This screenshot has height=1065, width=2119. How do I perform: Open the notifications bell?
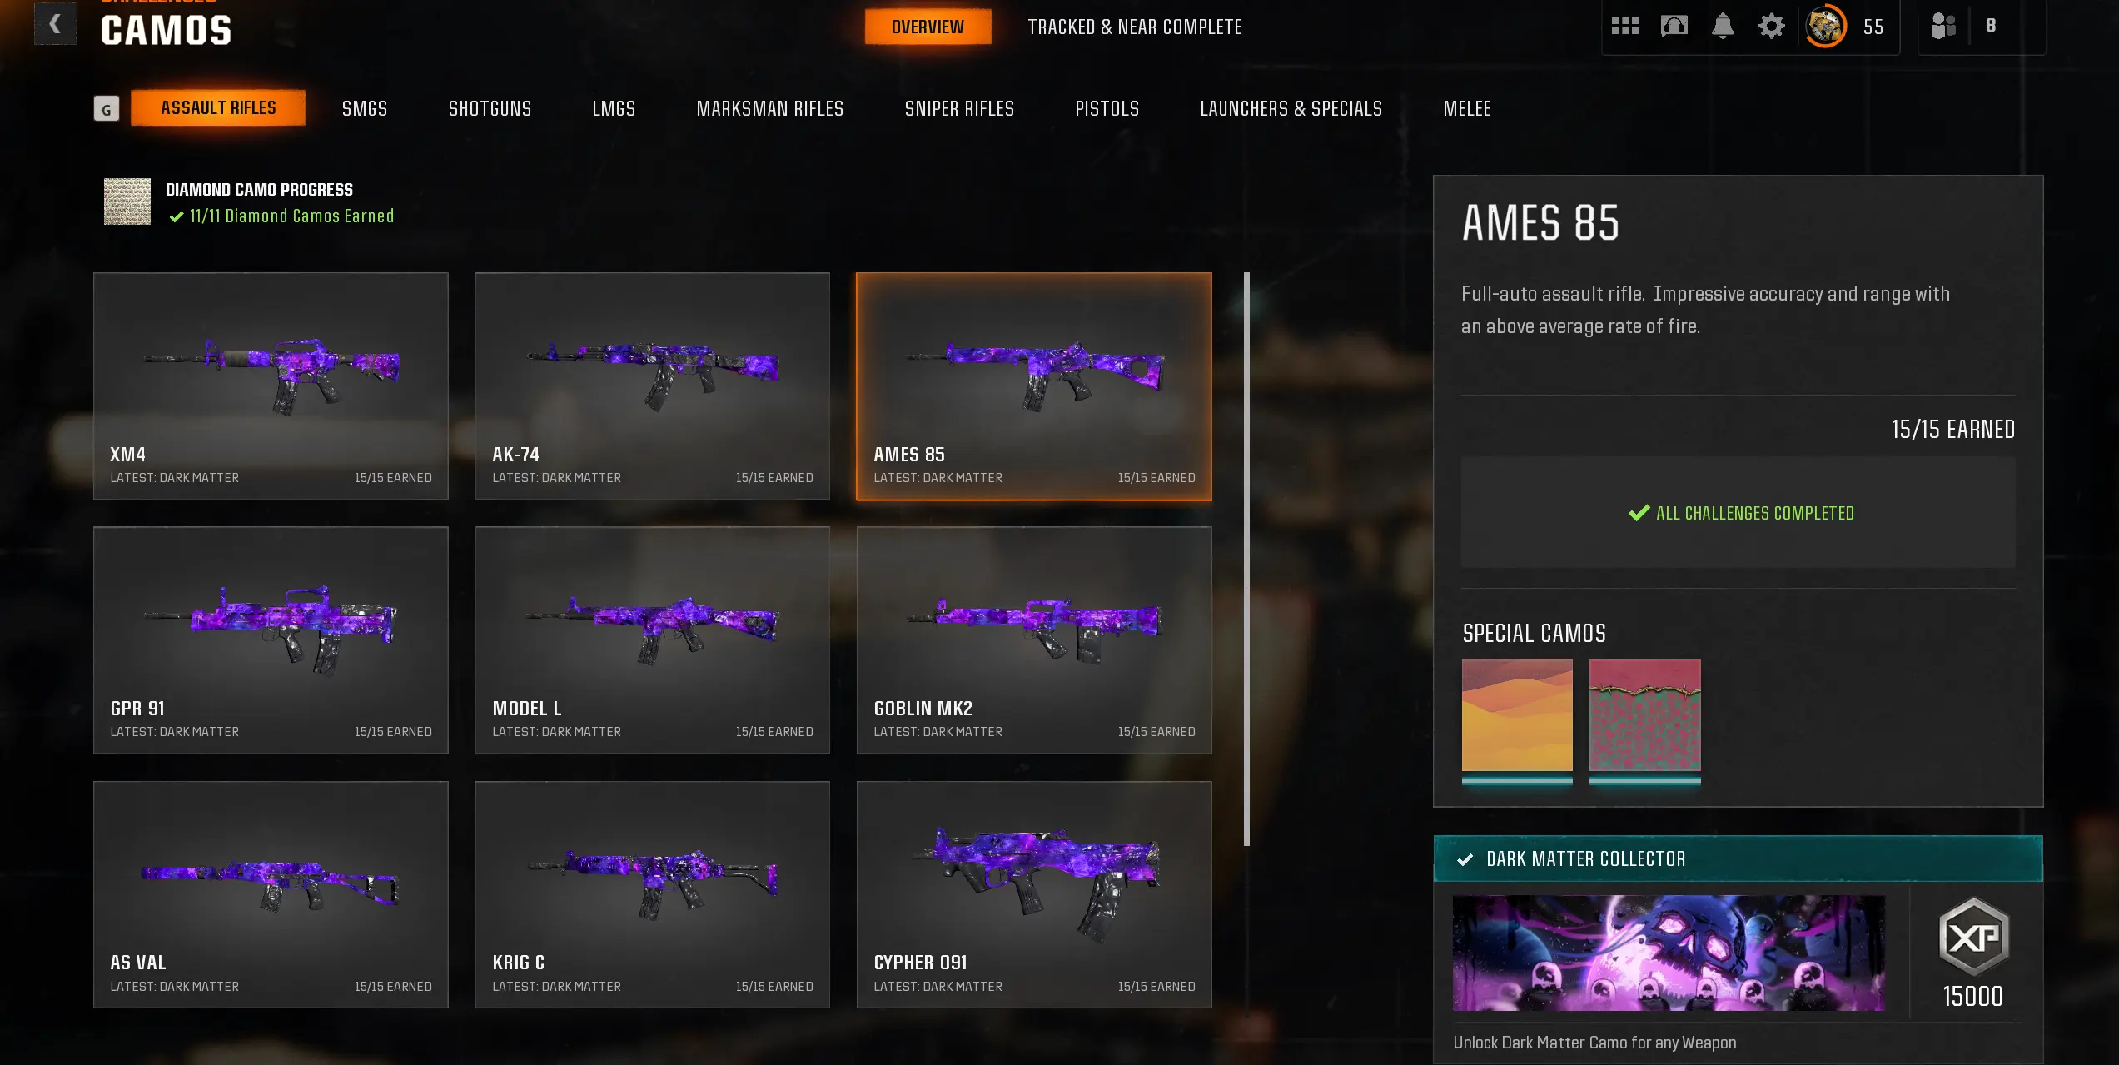(1723, 27)
